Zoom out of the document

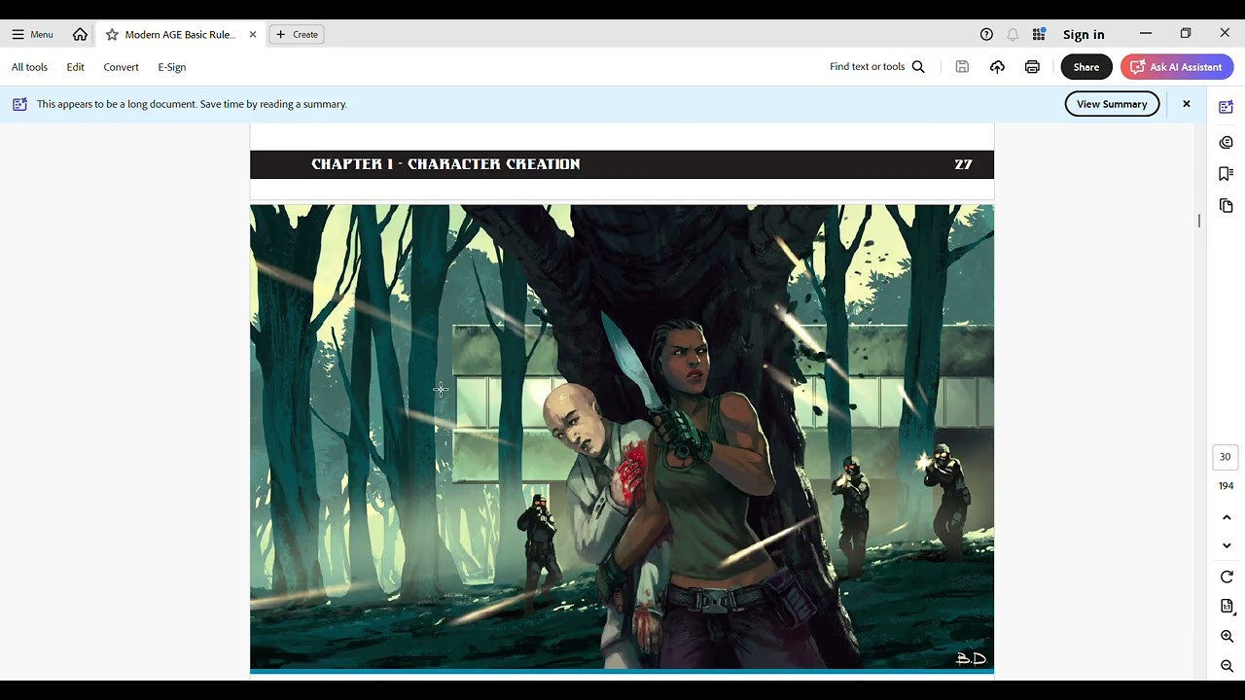tap(1227, 666)
